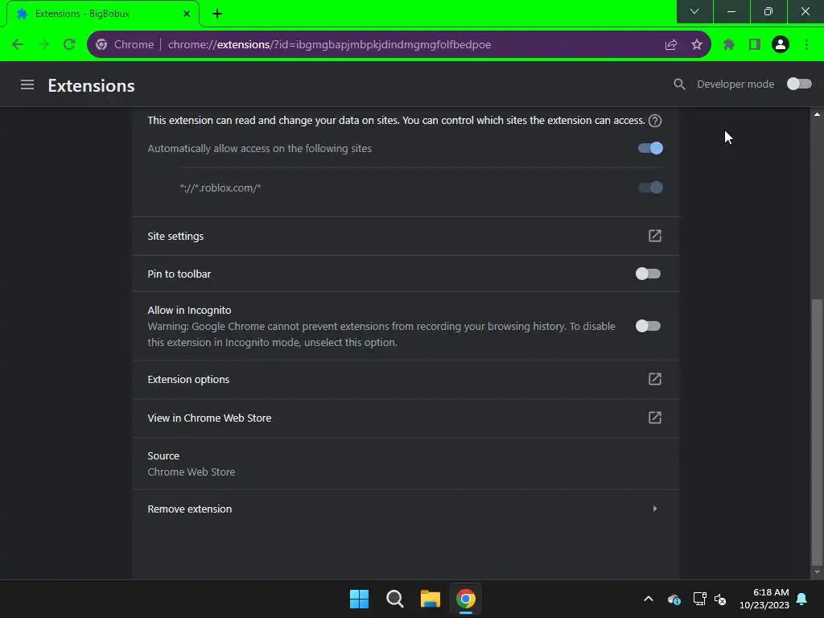Image resolution: width=824 pixels, height=618 pixels.
Task: Click the forward navigation arrow
Action: tap(43, 45)
